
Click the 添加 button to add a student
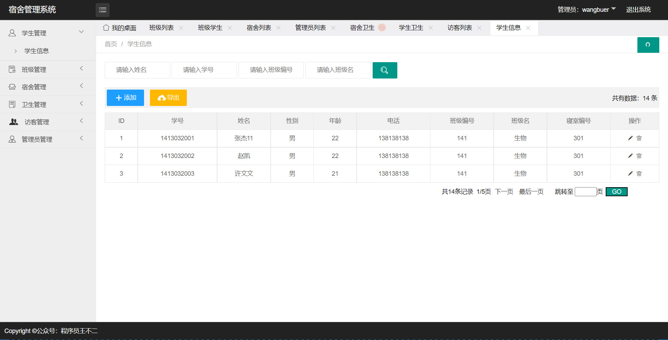pos(125,98)
